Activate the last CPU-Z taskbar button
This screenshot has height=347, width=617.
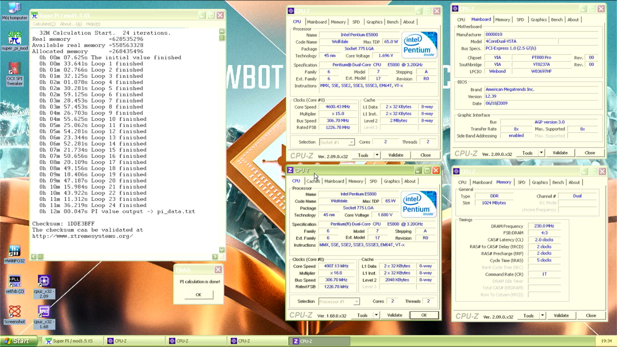coord(320,341)
